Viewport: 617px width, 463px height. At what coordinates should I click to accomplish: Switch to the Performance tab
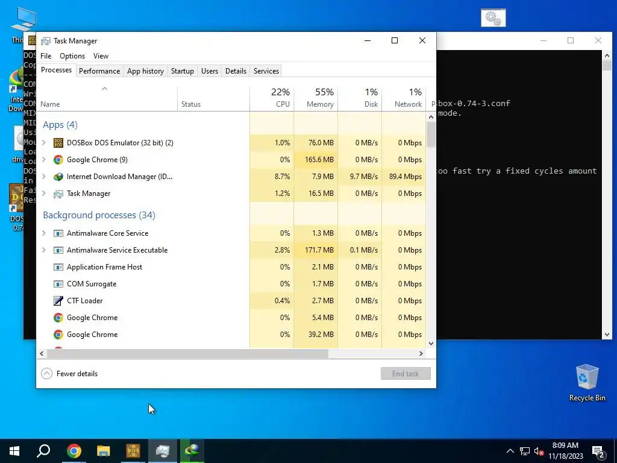click(x=99, y=71)
